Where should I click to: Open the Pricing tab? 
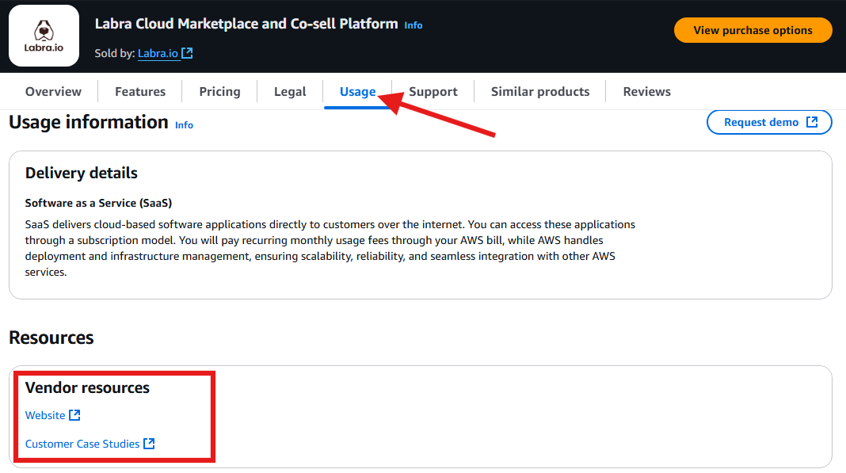(219, 92)
